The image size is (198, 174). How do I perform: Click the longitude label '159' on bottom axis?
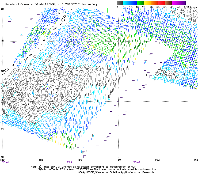pos(119,160)
